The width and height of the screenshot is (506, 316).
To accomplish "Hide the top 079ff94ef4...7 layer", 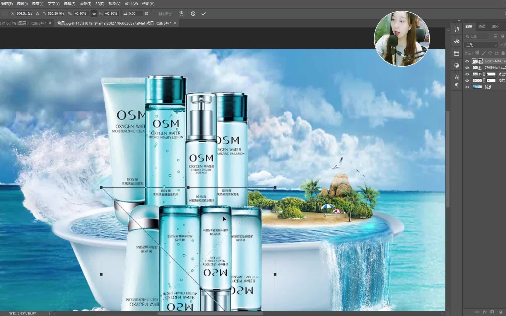I will pos(467,61).
